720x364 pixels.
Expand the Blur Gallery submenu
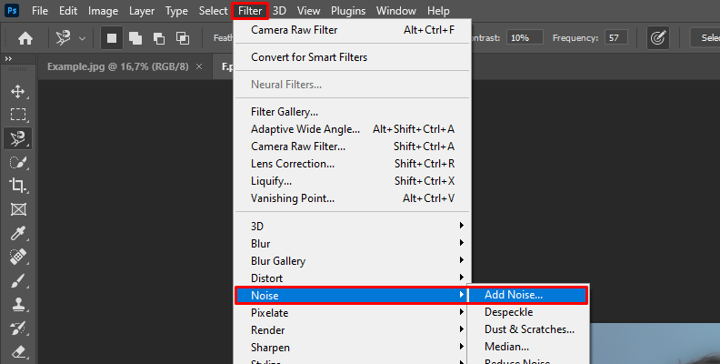pos(353,261)
